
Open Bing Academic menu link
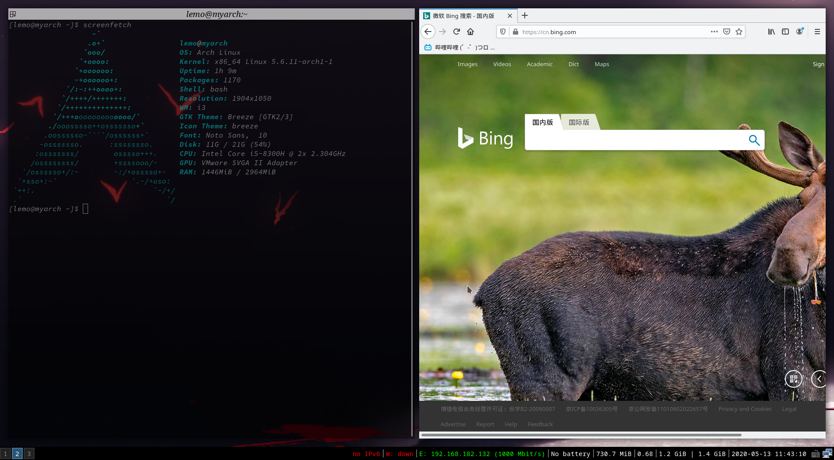click(x=540, y=64)
